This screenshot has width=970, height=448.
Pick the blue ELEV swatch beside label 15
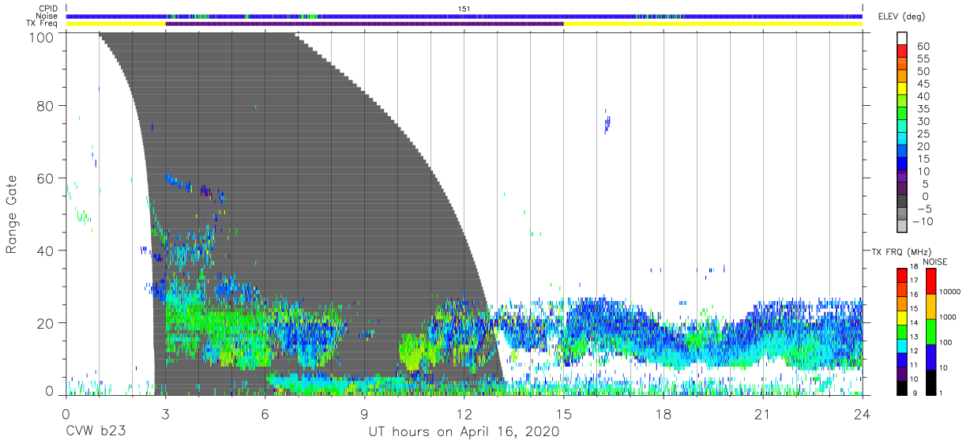(x=902, y=164)
